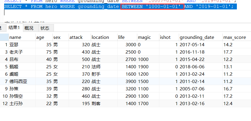Screen dimensions: 251x121
Task: Click grounding_date cell 2011-02-14
Action: (x=201, y=82)
